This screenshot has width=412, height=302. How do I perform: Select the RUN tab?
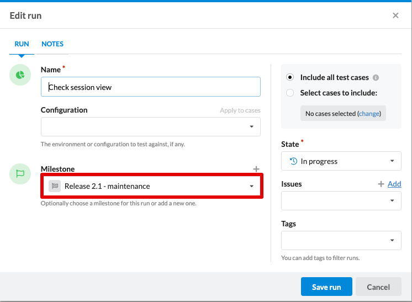pos(22,44)
